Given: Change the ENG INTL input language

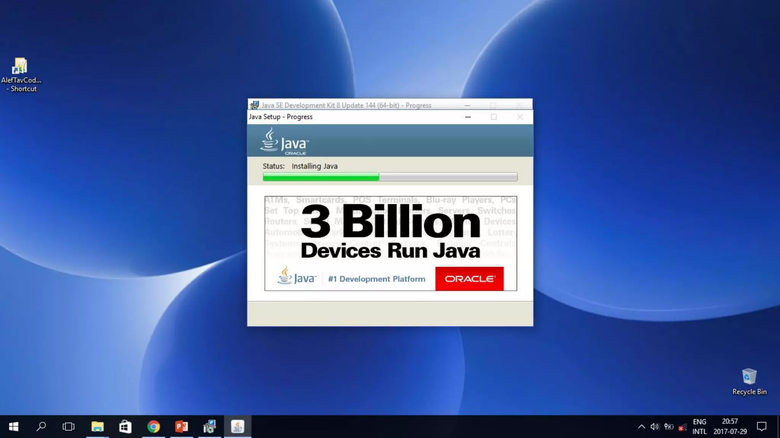Looking at the screenshot, I should pos(700,427).
